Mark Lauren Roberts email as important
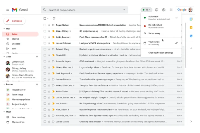 53,79
